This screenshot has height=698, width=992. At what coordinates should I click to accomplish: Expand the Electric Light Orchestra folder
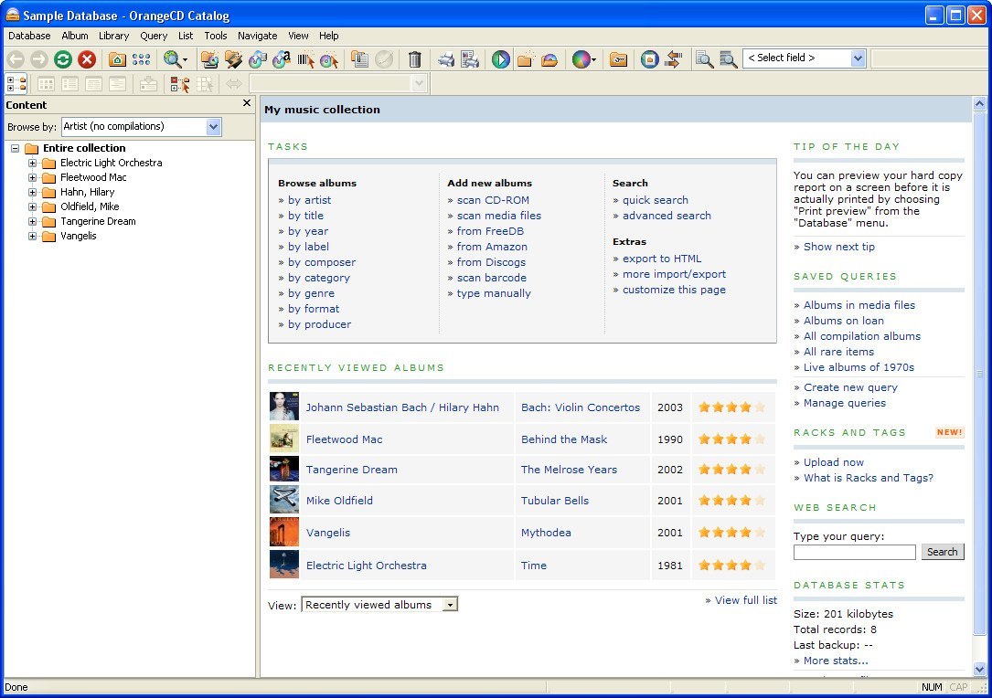coord(32,164)
